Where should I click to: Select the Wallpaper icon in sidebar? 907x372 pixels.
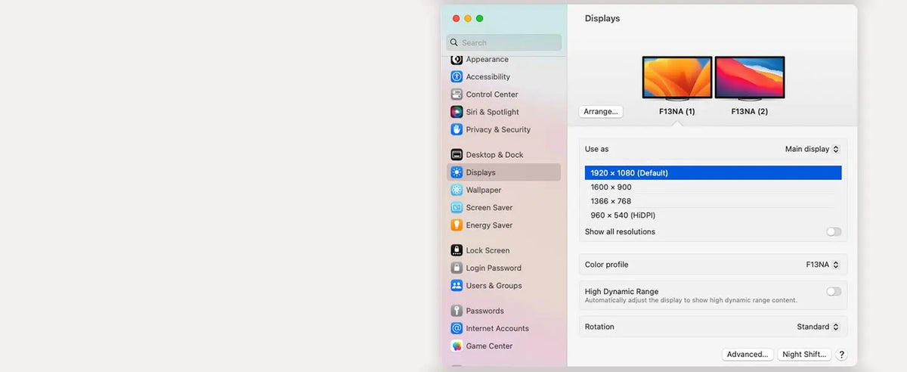coord(457,190)
